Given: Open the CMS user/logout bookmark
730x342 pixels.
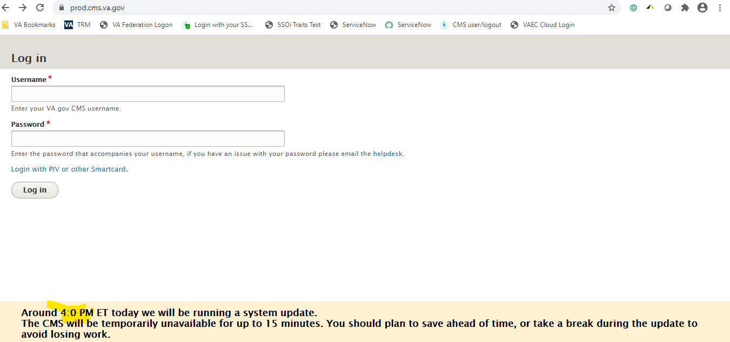Looking at the screenshot, I should (x=471, y=25).
